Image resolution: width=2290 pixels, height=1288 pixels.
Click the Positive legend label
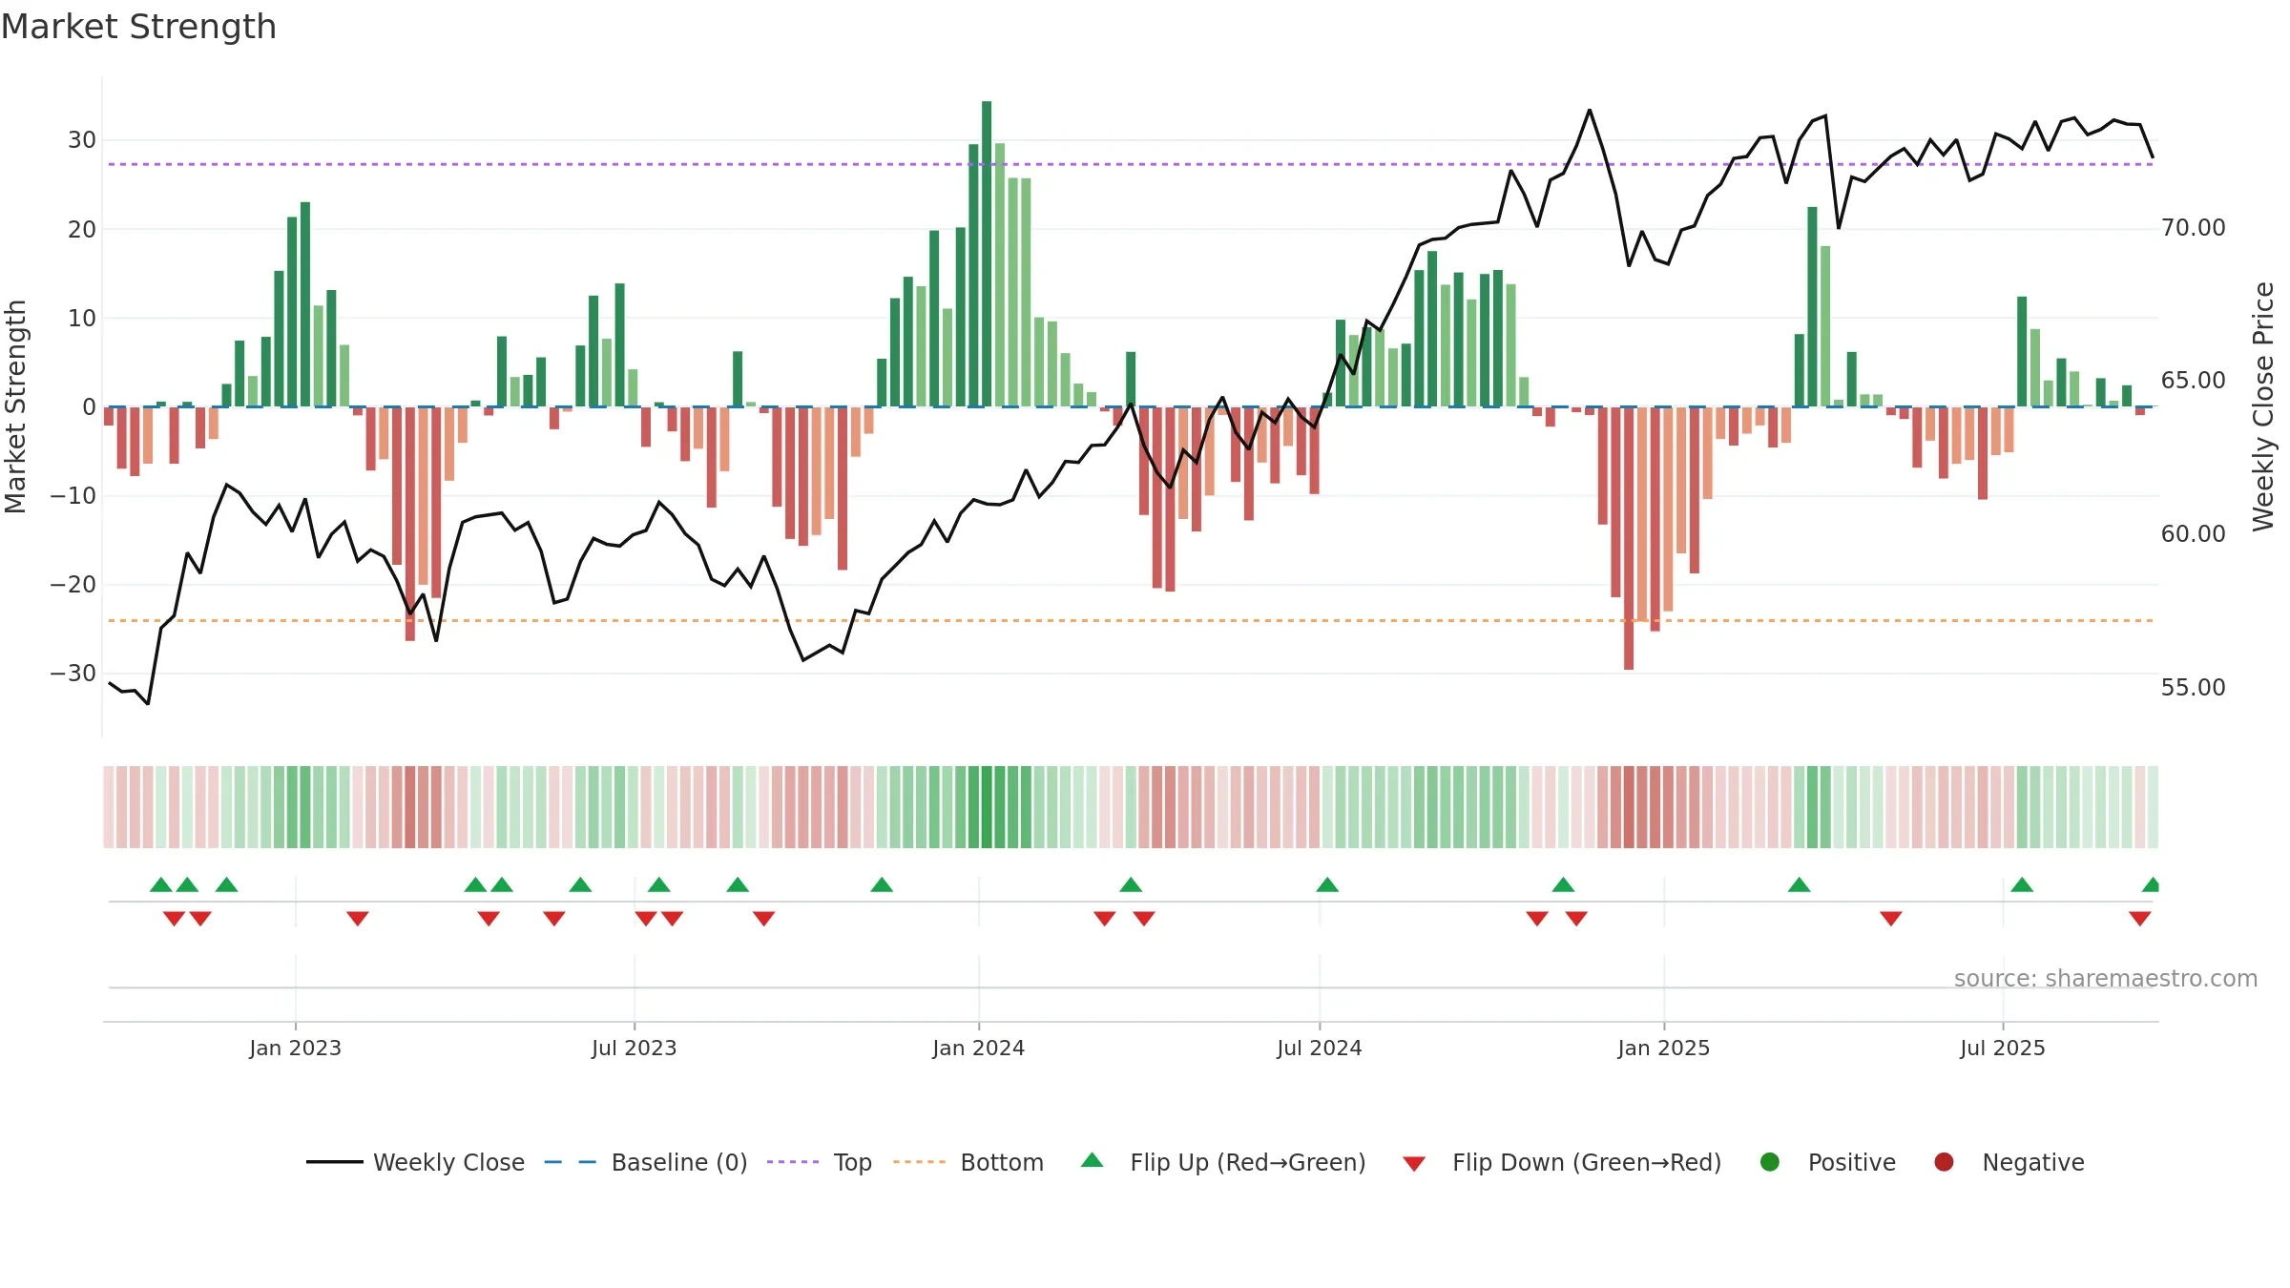coord(1852,1162)
